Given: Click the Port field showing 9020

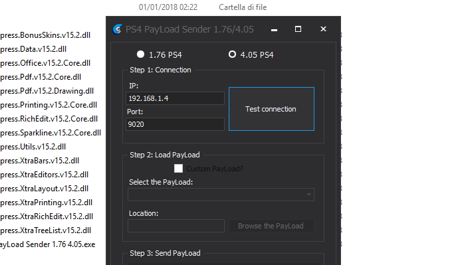Looking at the screenshot, I should 175,124.
